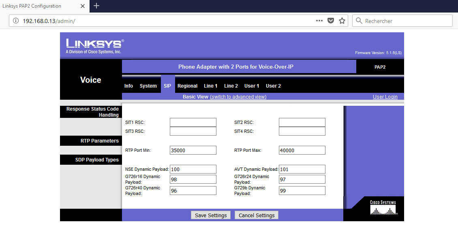Open the User Login link
The image size is (458, 239).
pos(385,97)
